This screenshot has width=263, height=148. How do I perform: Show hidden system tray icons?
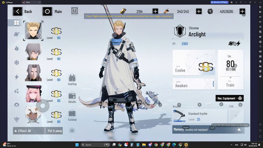coord(232,145)
